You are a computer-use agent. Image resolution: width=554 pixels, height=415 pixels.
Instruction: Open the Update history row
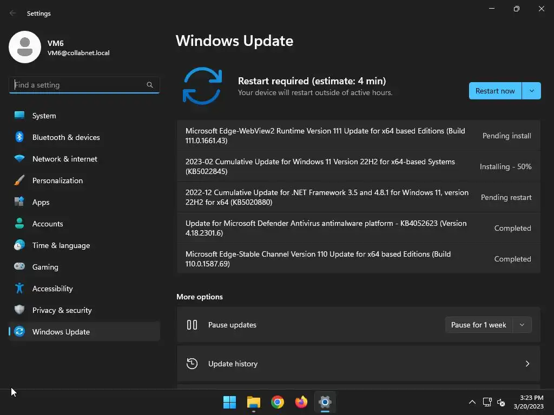click(358, 364)
